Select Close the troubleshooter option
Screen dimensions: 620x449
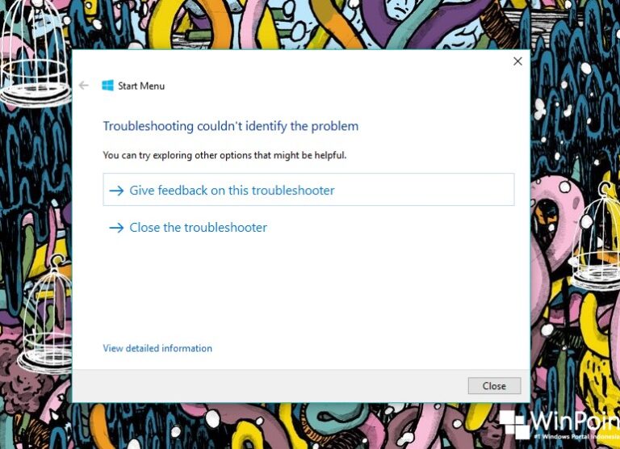(198, 228)
